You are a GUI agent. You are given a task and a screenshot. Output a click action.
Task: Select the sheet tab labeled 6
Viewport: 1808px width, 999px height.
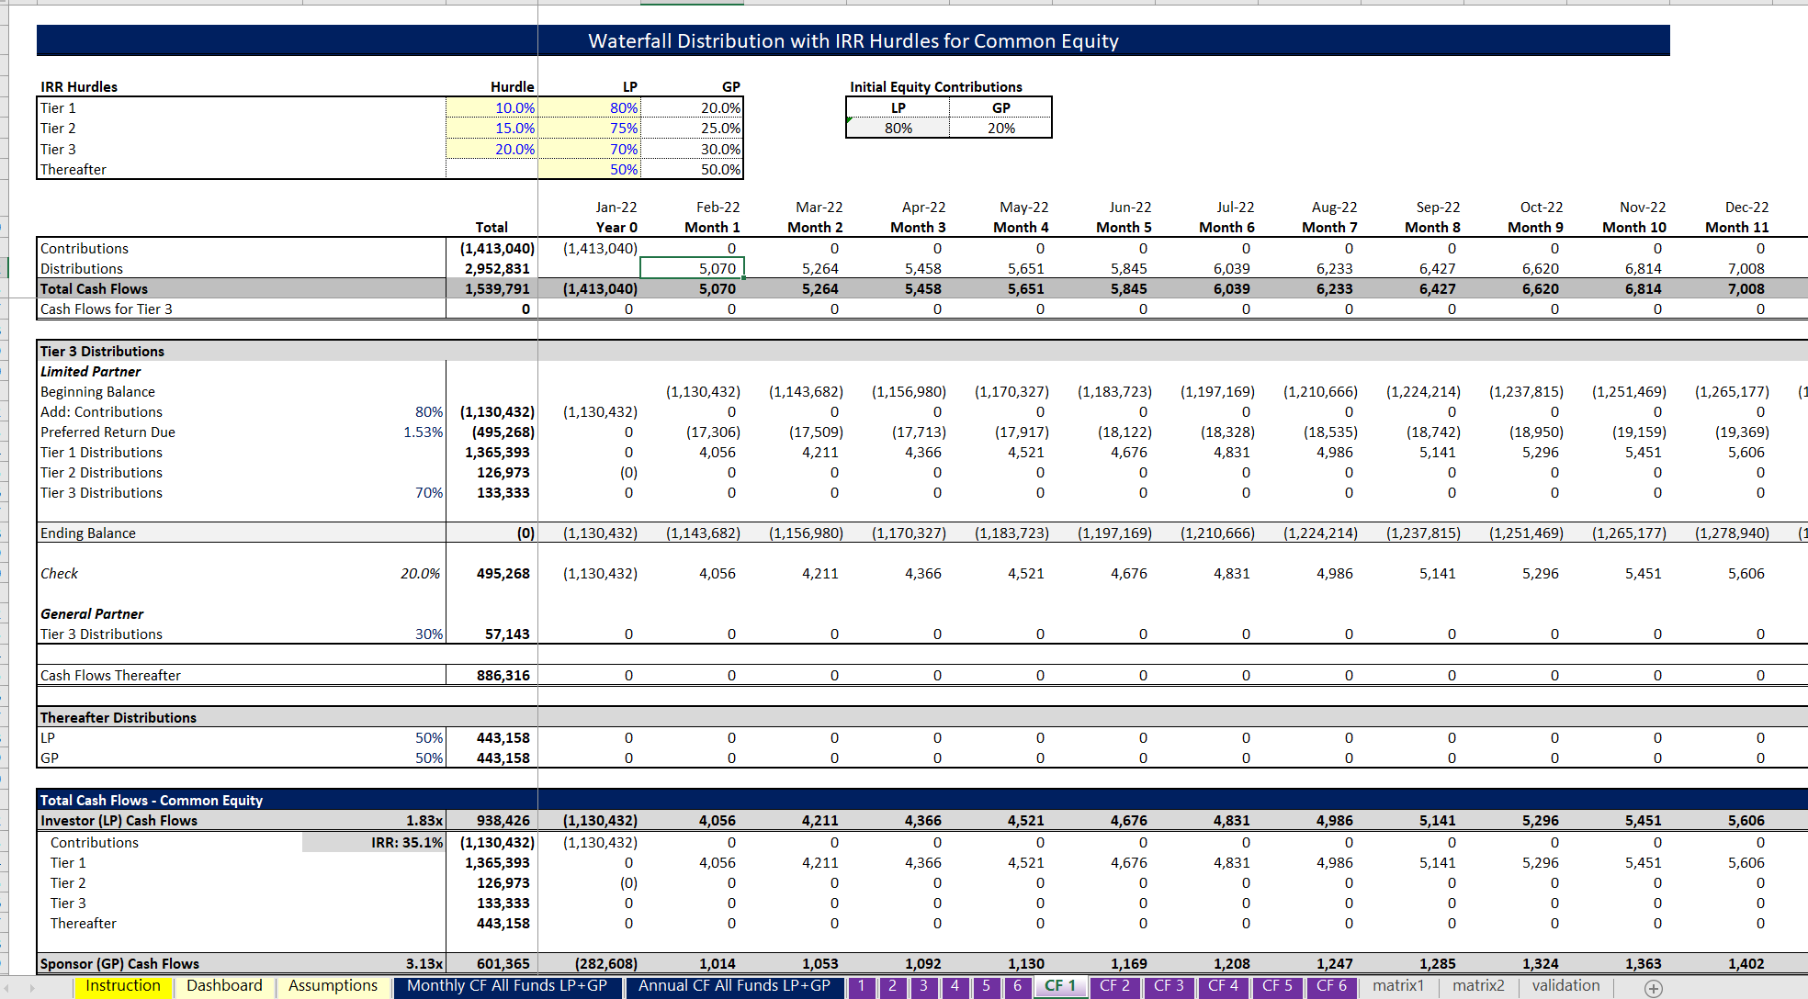[1017, 986]
